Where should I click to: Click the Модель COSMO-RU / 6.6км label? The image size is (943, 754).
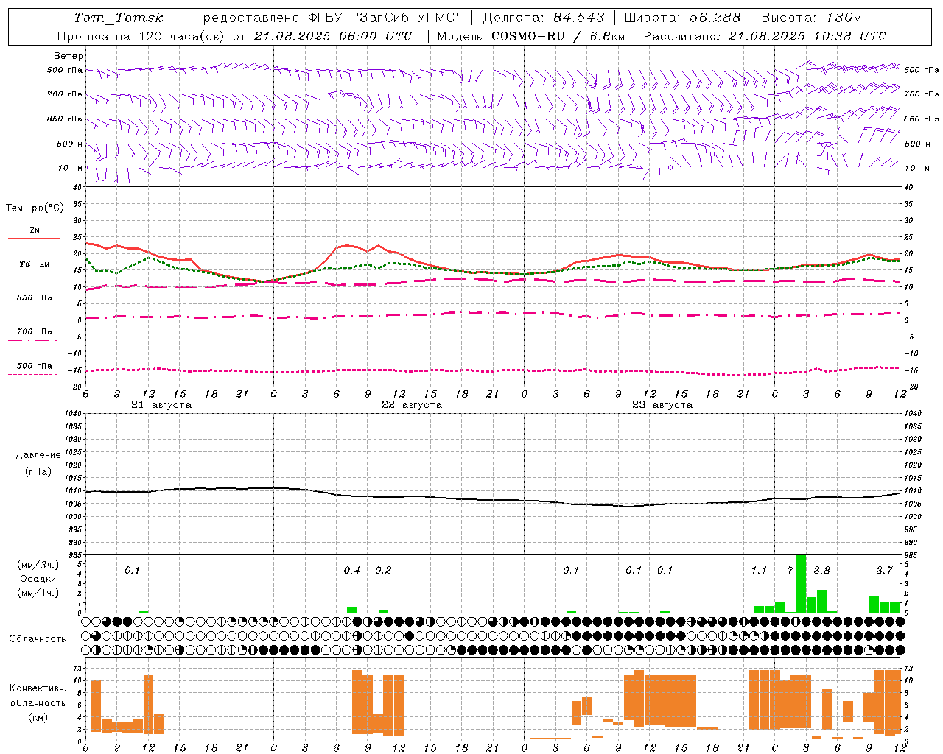(x=530, y=36)
